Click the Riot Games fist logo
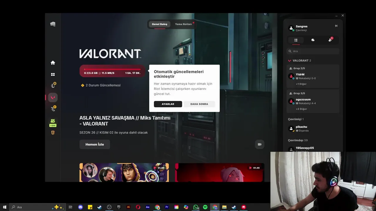 tap(53, 24)
